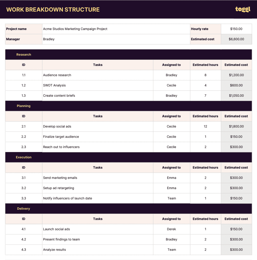Select the Research section header
The image size is (257, 260).
click(24, 55)
